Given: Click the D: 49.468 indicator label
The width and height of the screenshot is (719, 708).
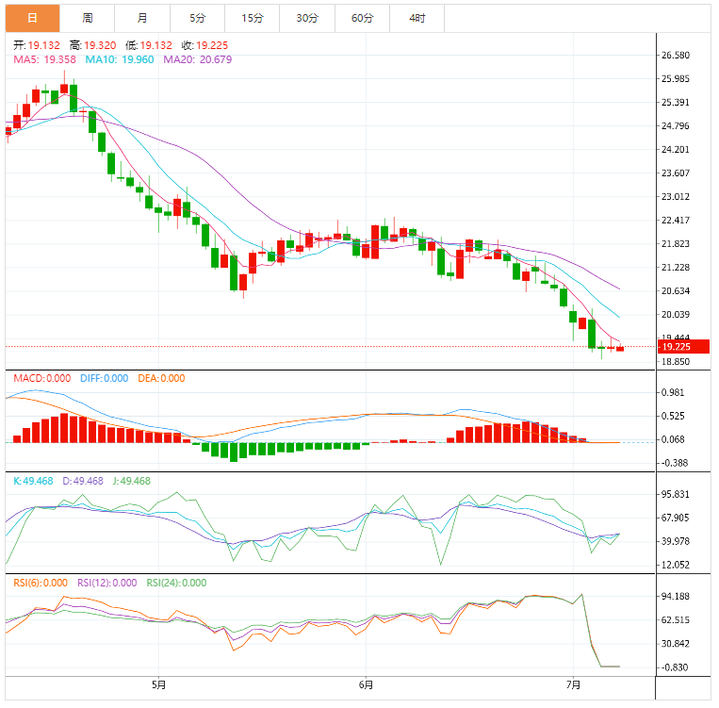Looking at the screenshot, I should pyautogui.click(x=83, y=481).
